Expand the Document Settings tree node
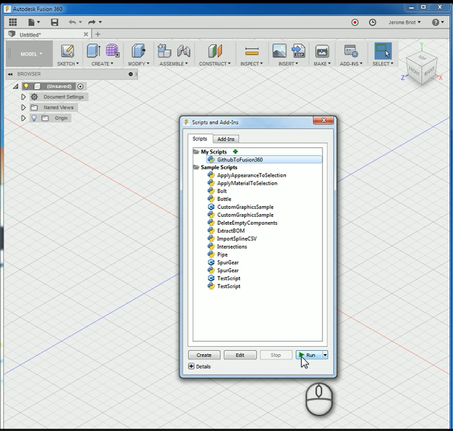This screenshot has height=431, width=453. pos(24,97)
